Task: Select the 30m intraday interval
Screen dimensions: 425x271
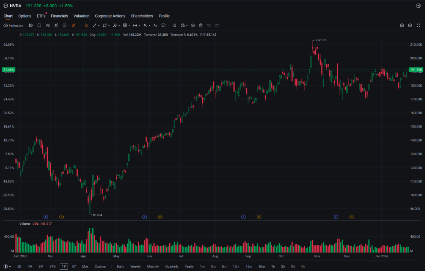Action: pos(262,267)
